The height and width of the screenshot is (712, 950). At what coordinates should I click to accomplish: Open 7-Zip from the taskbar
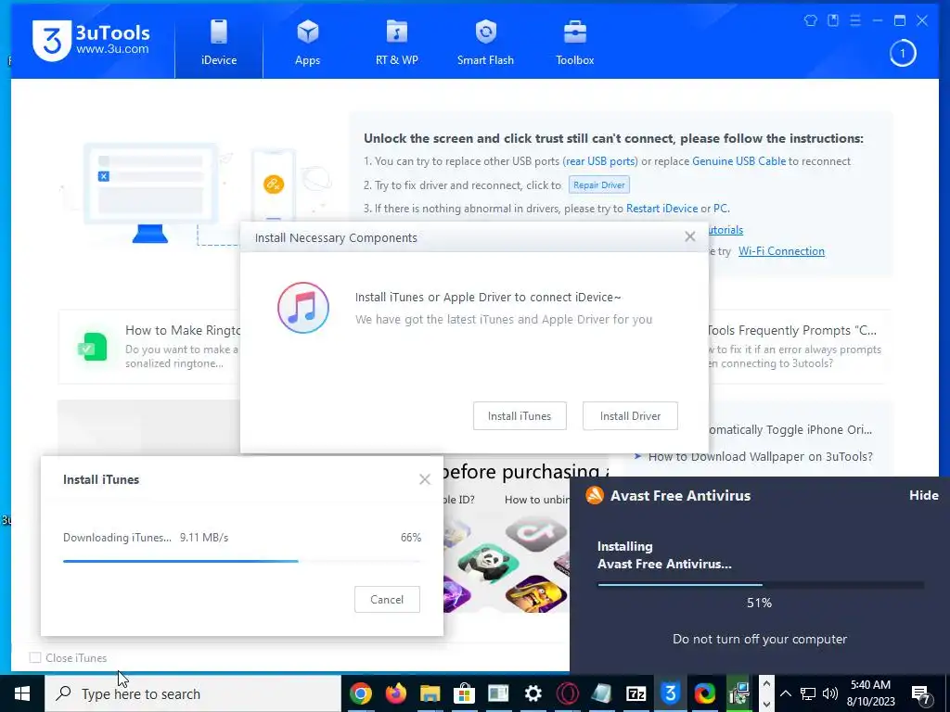click(x=636, y=693)
